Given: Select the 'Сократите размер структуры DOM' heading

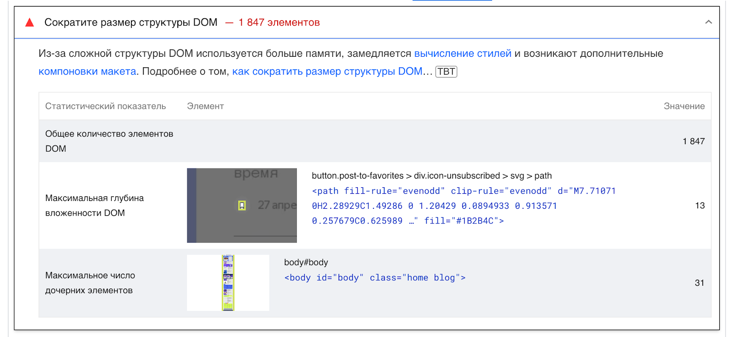Looking at the screenshot, I should click(131, 22).
